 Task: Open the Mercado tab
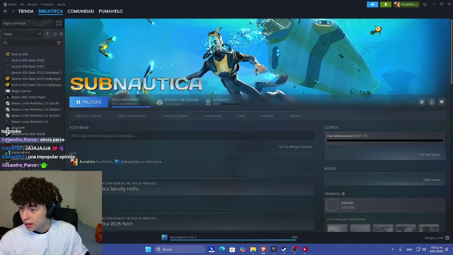point(267,116)
